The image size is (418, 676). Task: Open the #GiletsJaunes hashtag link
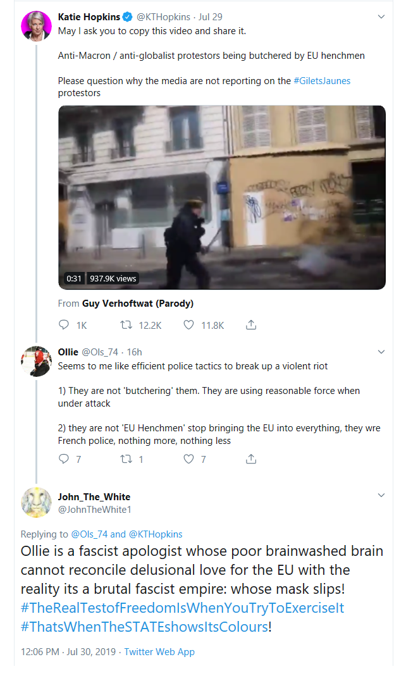pyautogui.click(x=322, y=80)
